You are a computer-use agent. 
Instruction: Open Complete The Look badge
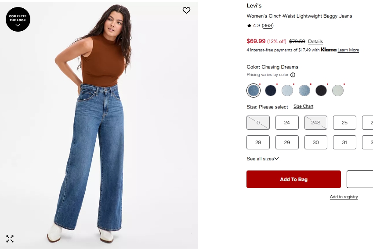[x=18, y=19]
